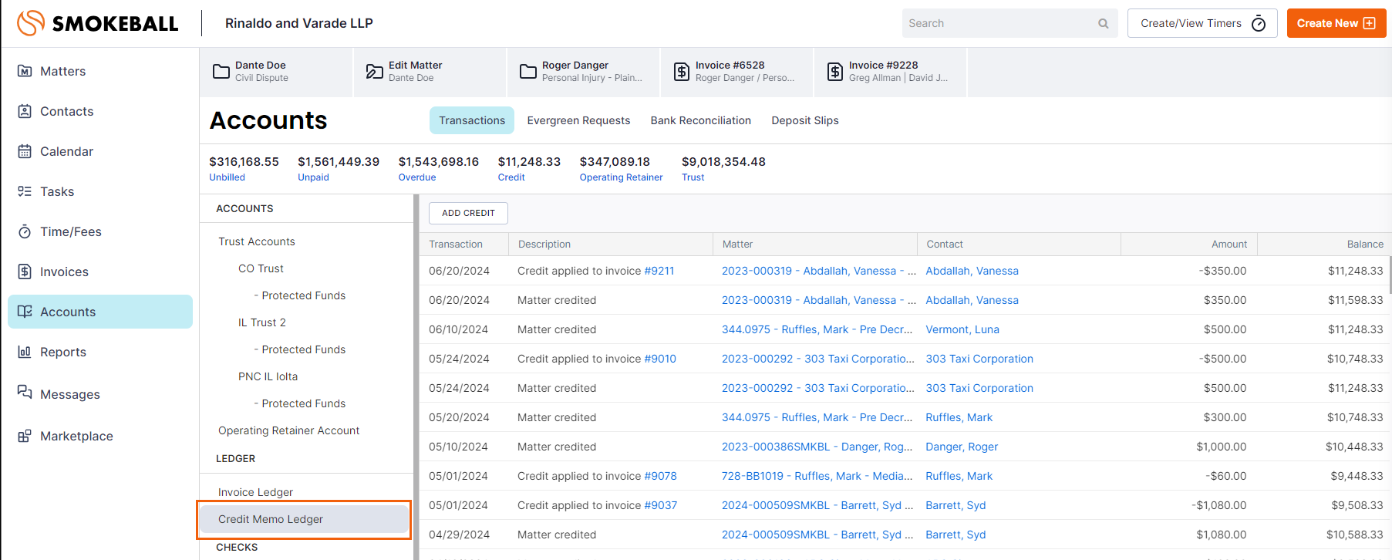Screen dimensions: 1392x560
Task: Click the Invoices sidebar icon
Action: [x=25, y=272]
